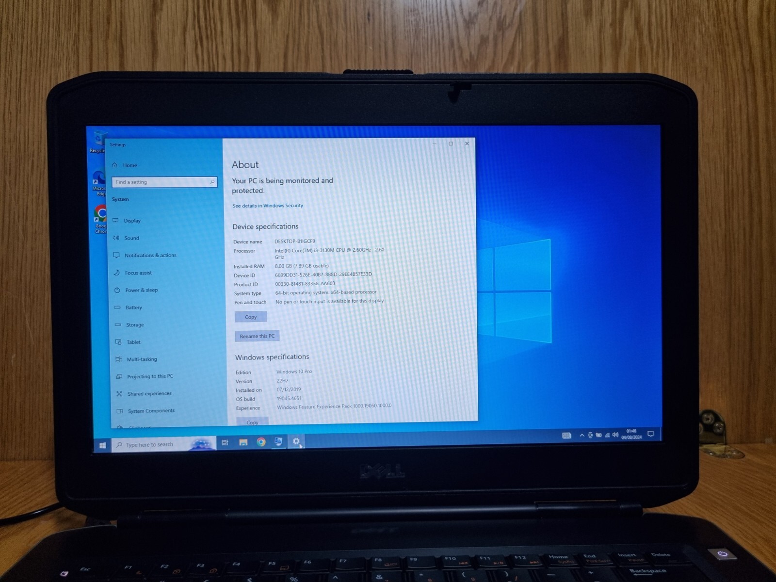Screen dimensions: 776x582
Task: Open Task View from the taskbar
Action: click(225, 442)
